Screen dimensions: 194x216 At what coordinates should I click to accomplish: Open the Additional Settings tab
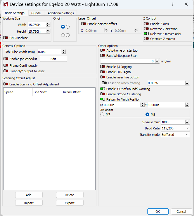click(61, 13)
